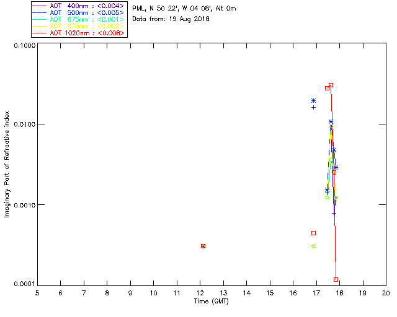Click the AOT 400nm legend entry
The image size is (397, 317).
tap(78, 6)
